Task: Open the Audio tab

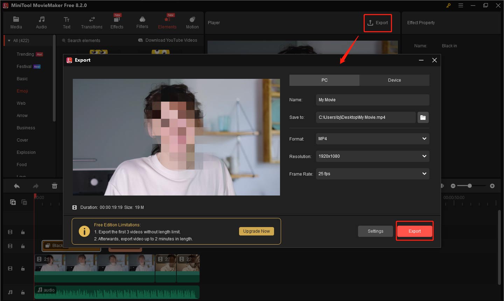Action: [41, 23]
